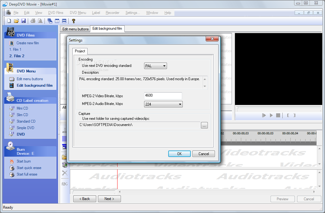Click the Preview button at bottom right
This screenshot has height=213, width=325.
(x=282, y=199)
